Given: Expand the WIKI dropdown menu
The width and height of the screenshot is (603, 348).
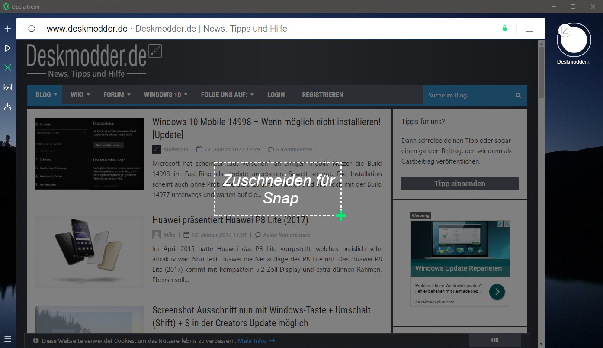Looking at the screenshot, I should [80, 95].
